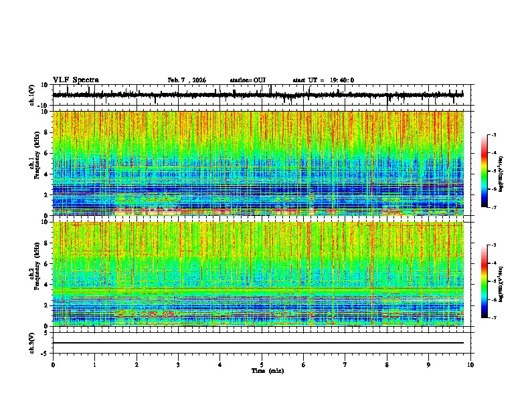This screenshot has width=530, height=409.
Task: Click the "start UT = 19:40:0" header text
Action: (323, 80)
